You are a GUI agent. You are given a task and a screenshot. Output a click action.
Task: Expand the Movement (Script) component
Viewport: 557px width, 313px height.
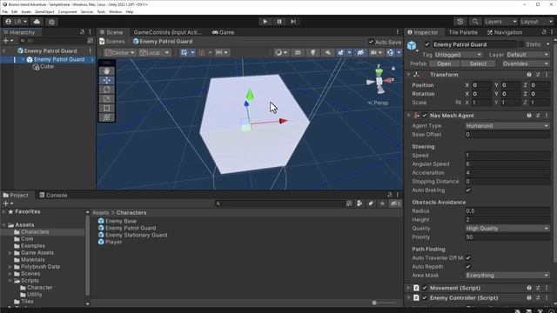(408, 288)
